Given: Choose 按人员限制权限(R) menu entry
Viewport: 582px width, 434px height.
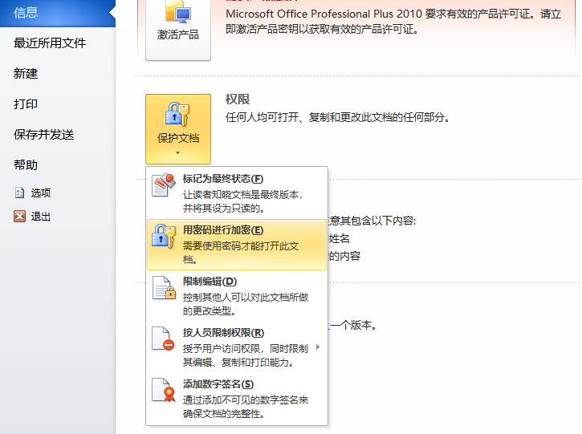Looking at the screenshot, I should pos(237,347).
